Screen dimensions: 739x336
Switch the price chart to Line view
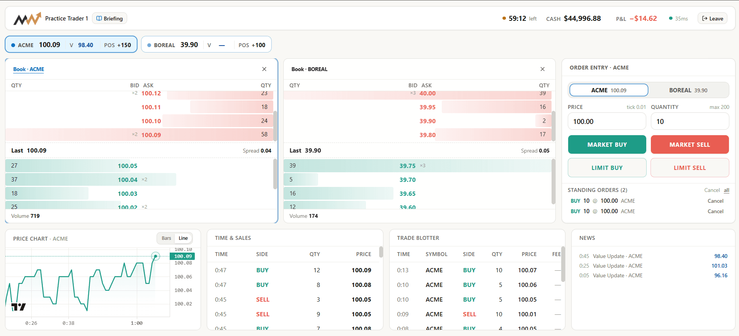[x=183, y=238]
